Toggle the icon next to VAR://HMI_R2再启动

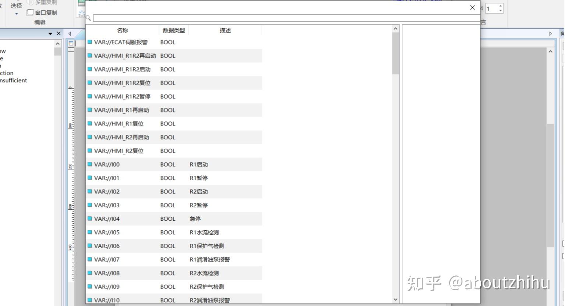click(89, 137)
